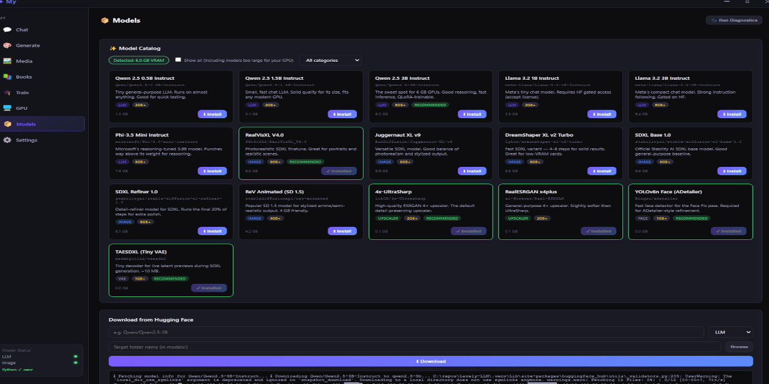769x384 pixels.
Task: Install Qwen 2.5 3B Instruct
Action: click(x=472, y=114)
